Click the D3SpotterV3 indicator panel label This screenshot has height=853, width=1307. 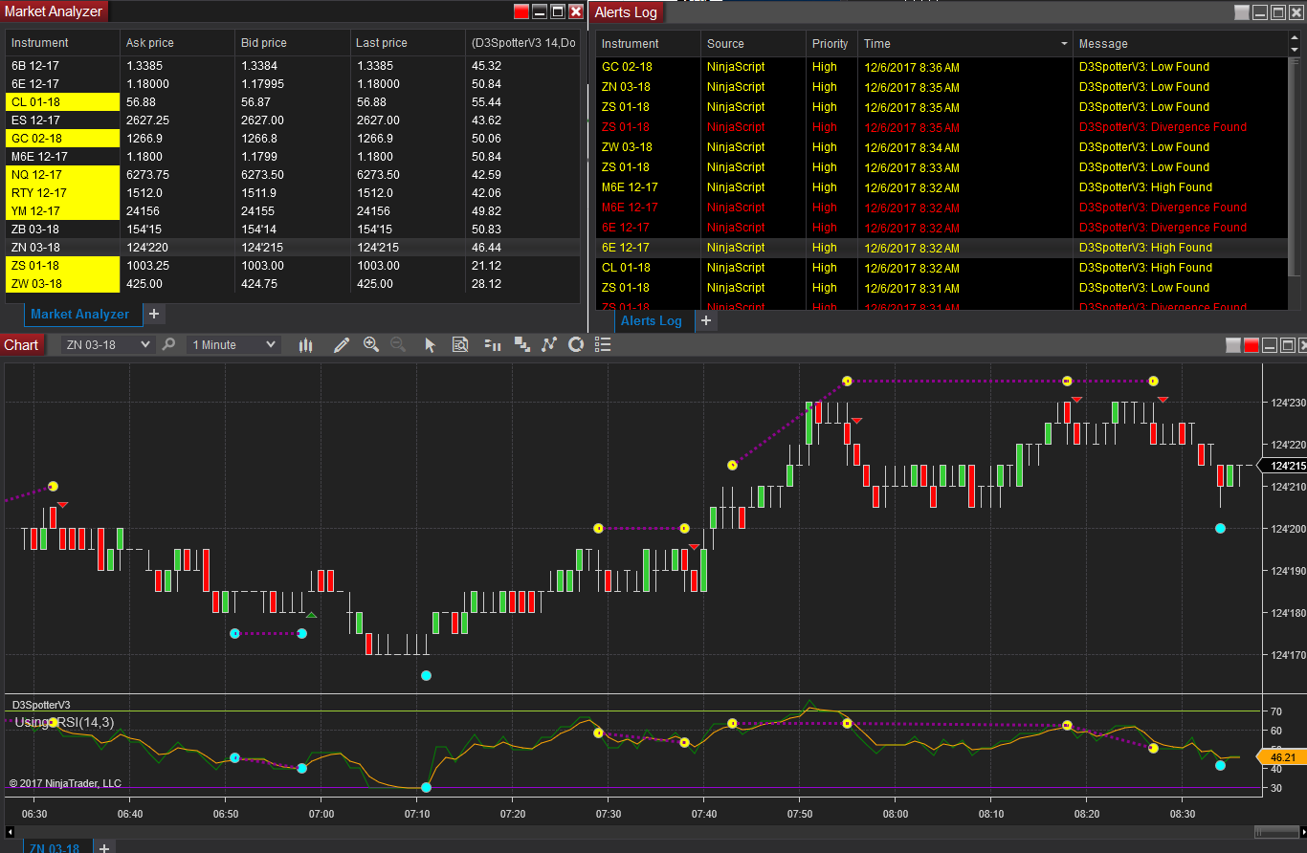[40, 705]
